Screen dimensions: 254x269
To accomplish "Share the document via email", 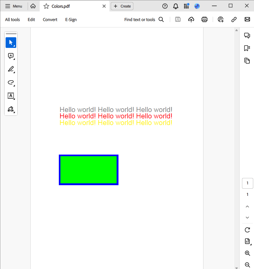I will [247, 19].
